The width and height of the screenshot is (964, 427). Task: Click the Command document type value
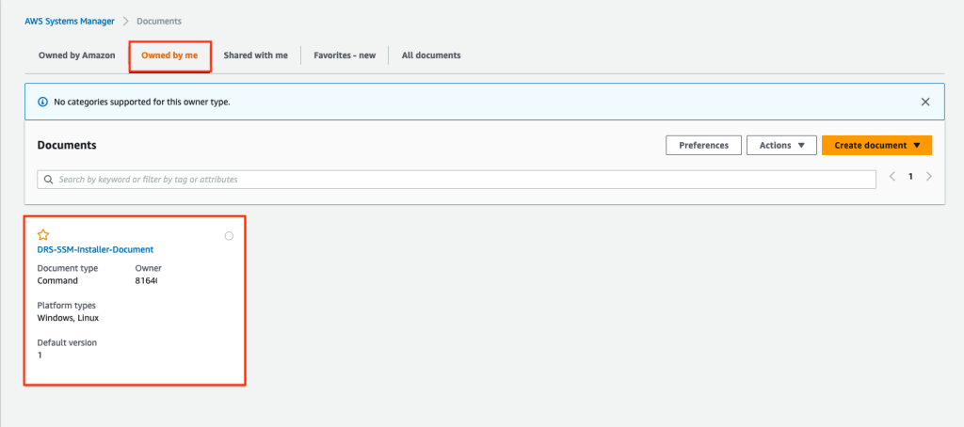pyautogui.click(x=57, y=281)
